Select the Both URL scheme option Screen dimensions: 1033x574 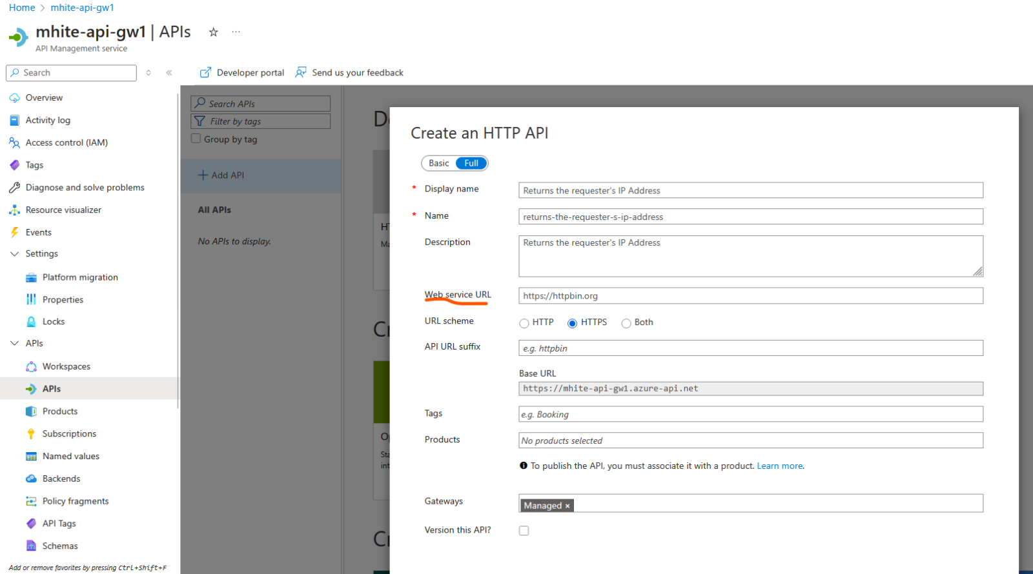coord(626,323)
